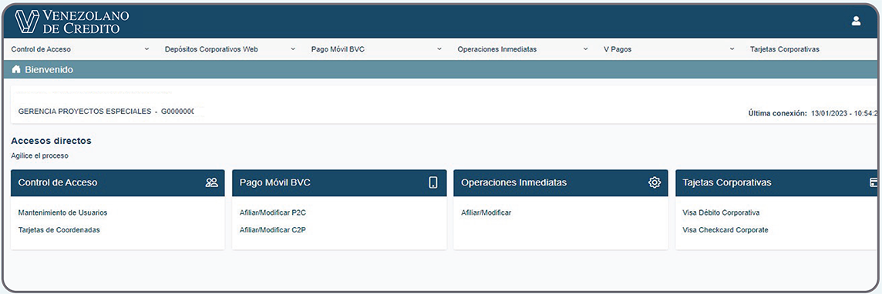Click the gear icon on Operaciones Inmediatas card
The height and width of the screenshot is (294, 882).
pyautogui.click(x=655, y=182)
